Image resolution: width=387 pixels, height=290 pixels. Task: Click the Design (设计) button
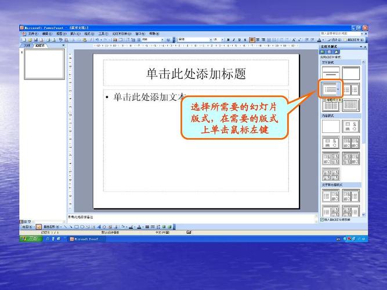coord(335,40)
